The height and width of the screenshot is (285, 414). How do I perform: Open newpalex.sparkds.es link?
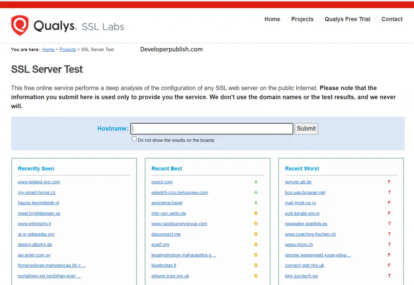[306, 224]
